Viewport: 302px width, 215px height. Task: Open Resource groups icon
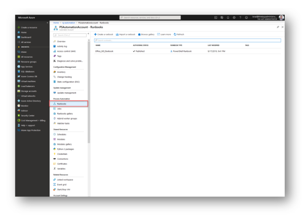[x=19, y=62]
